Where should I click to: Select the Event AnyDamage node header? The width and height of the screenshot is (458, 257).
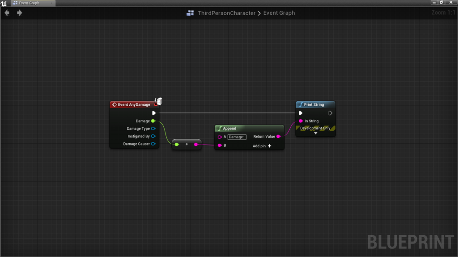point(133,104)
